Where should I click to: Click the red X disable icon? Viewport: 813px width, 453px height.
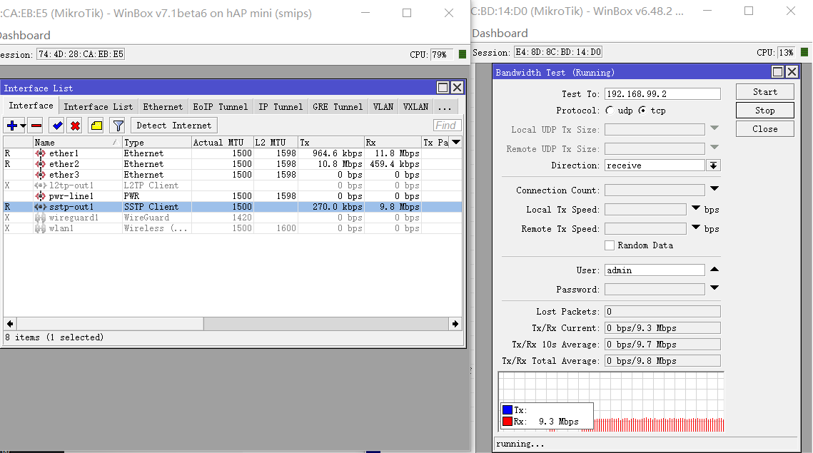[x=75, y=126]
